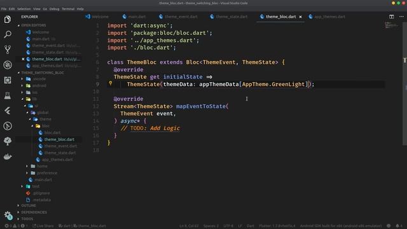Viewport: 407px width, 229px height.
Task: Open theme_state.dart in the file tree
Action: coord(60,153)
